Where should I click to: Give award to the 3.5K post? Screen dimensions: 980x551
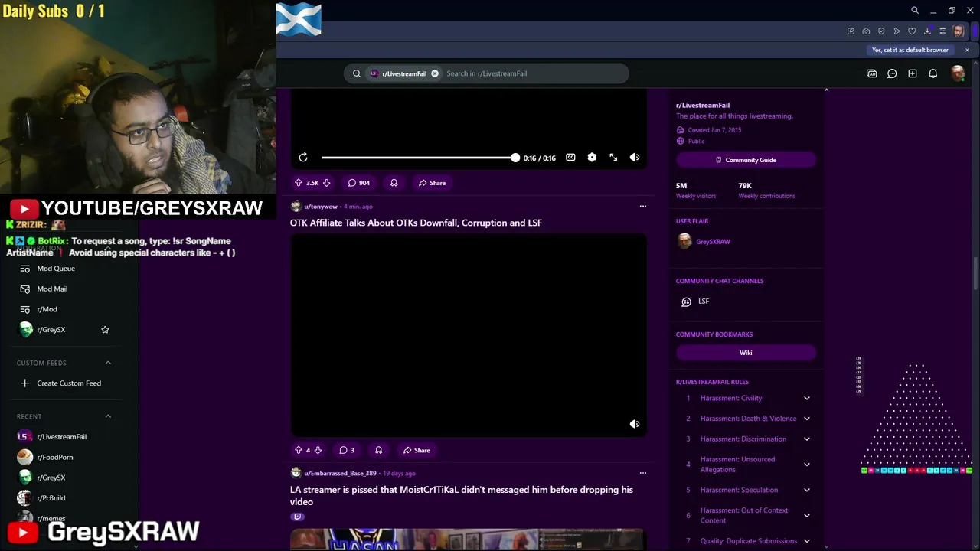click(x=394, y=183)
